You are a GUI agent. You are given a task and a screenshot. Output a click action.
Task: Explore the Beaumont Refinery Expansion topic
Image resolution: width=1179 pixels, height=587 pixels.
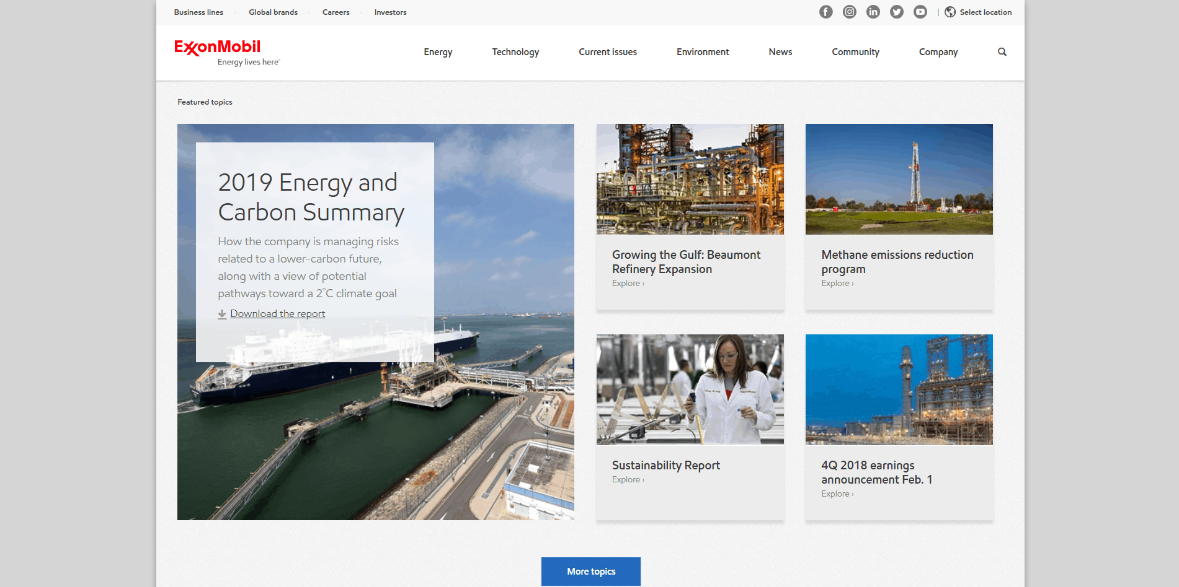tap(628, 284)
